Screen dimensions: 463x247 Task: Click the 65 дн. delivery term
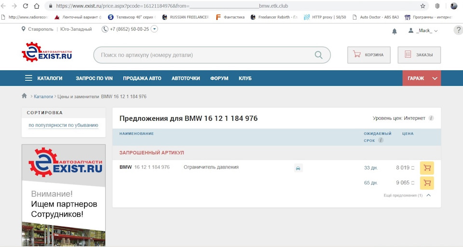point(371,183)
